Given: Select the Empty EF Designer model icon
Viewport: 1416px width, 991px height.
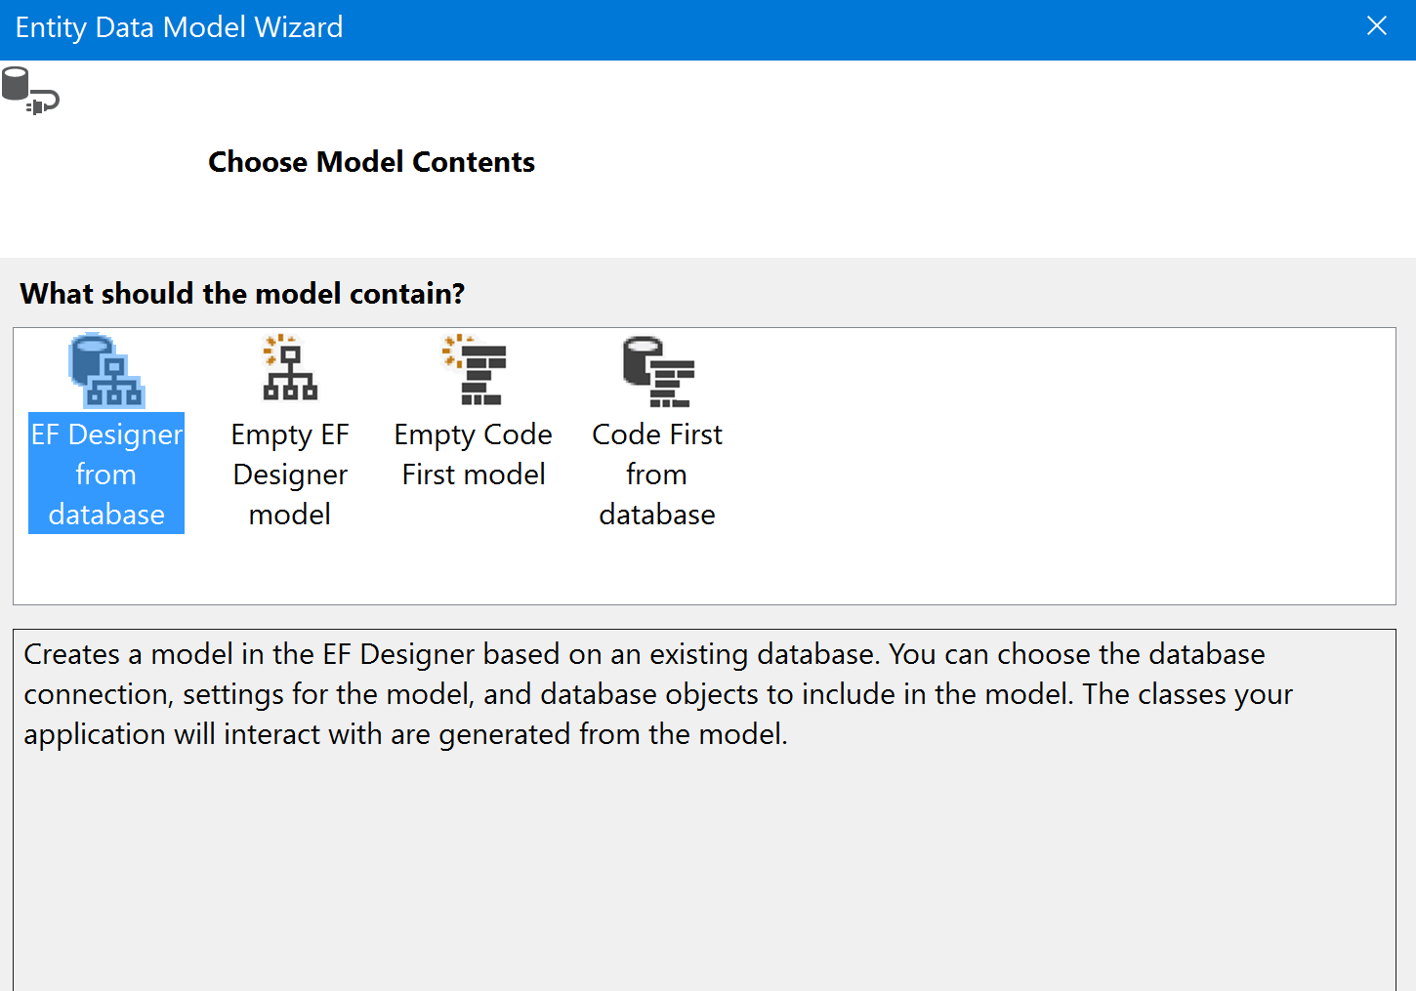Looking at the screenshot, I should [x=290, y=368].
